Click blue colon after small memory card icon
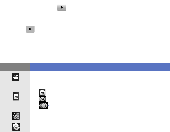The image size is (170, 132). (46, 93)
